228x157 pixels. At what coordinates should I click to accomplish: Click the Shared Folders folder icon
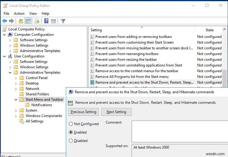[x=21, y=94]
